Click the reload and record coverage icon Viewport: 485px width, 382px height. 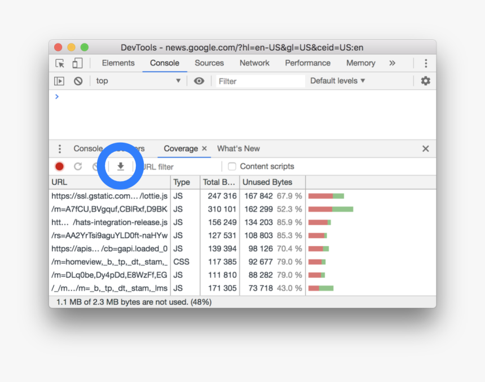[x=78, y=166]
